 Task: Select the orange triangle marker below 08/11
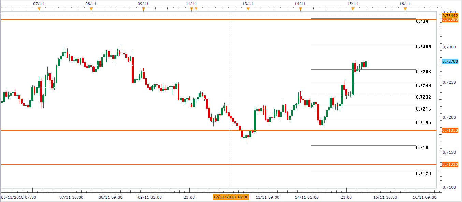tap(91, 9)
